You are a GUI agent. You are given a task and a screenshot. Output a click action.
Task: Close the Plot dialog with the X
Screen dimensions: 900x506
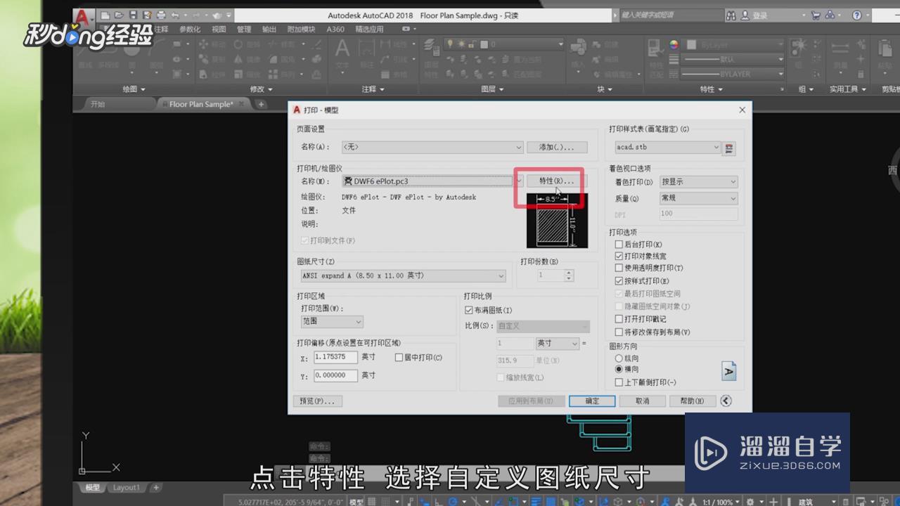[742, 110]
